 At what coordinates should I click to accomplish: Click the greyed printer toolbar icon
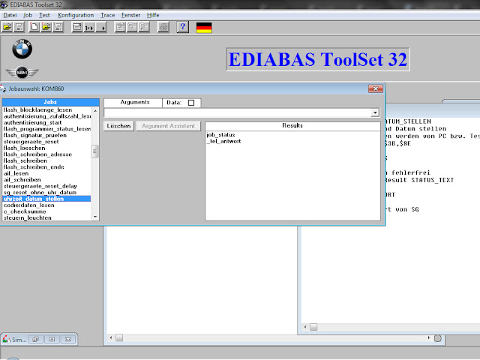163,27
